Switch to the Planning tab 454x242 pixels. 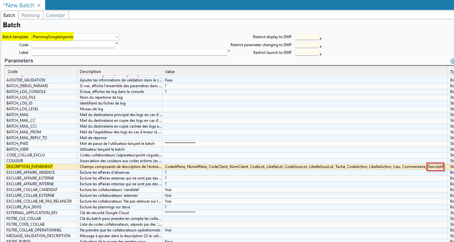pos(30,15)
